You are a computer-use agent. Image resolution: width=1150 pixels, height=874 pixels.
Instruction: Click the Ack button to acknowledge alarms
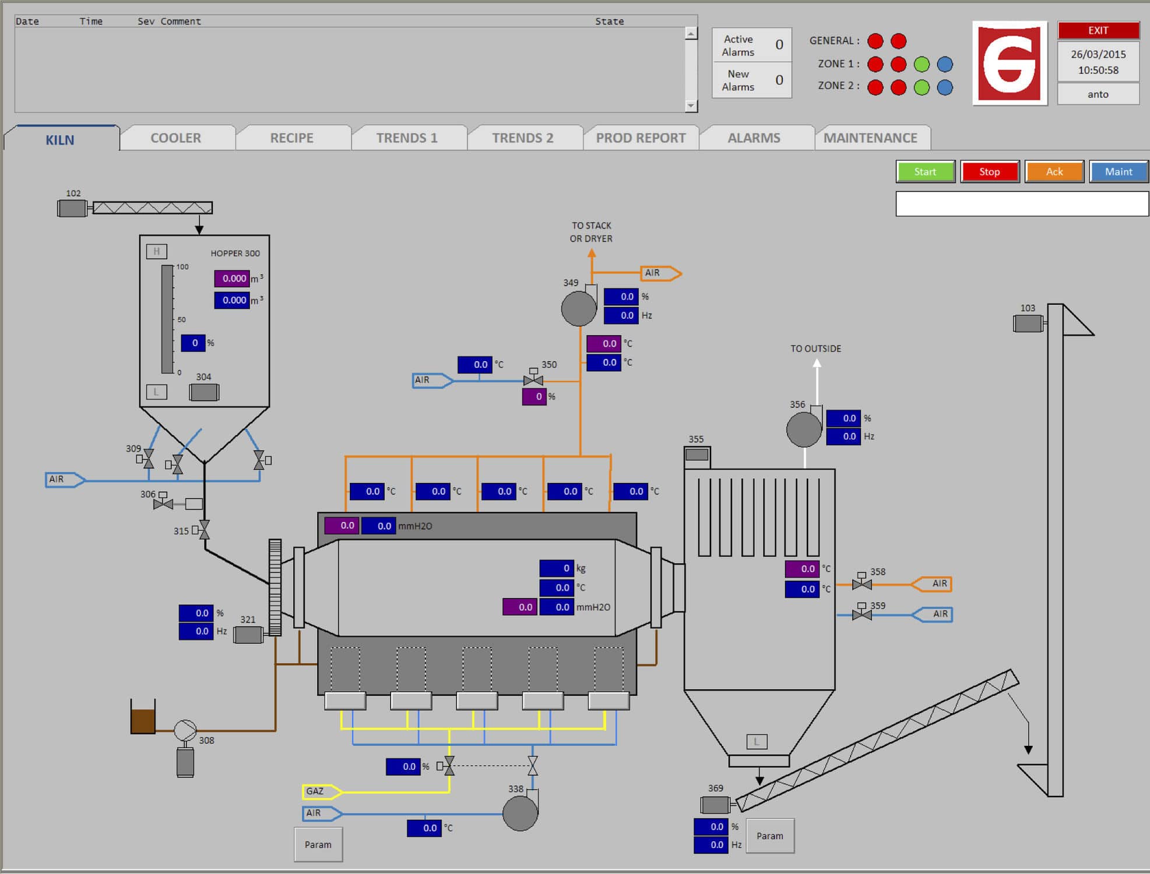coord(1054,171)
